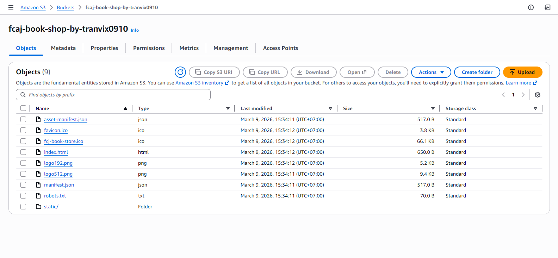Viewport: 558px width, 258px height.
Task: Open the hamburger navigation menu
Action: pyautogui.click(x=11, y=7)
